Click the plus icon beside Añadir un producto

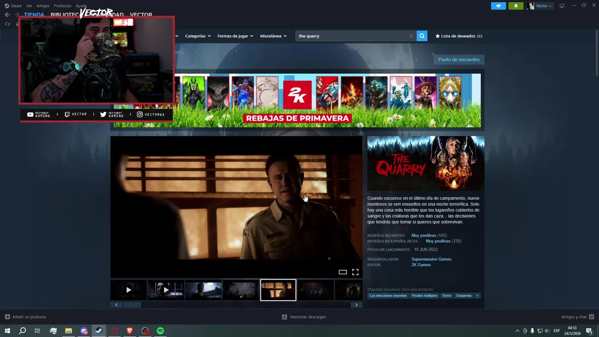point(7,317)
